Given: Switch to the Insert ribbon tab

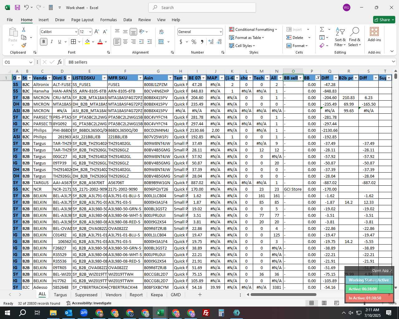Looking at the screenshot, I should (44, 20).
